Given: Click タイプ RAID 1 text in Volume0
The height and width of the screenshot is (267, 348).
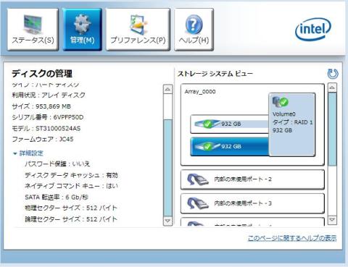Looking at the screenshot, I should click(293, 122).
